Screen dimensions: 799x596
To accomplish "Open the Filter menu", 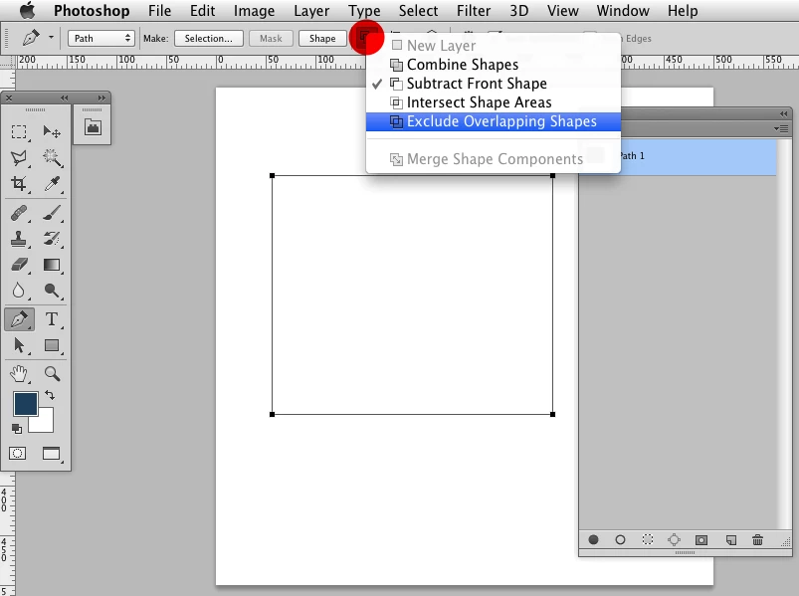I will 474,11.
